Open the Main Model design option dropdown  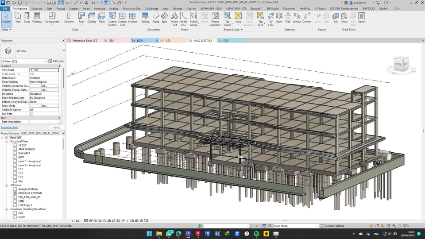pyautogui.click(x=316, y=226)
